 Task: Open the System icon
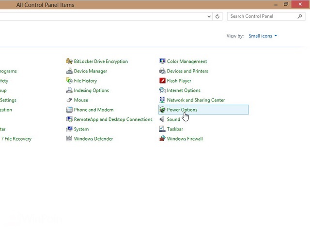(69, 129)
